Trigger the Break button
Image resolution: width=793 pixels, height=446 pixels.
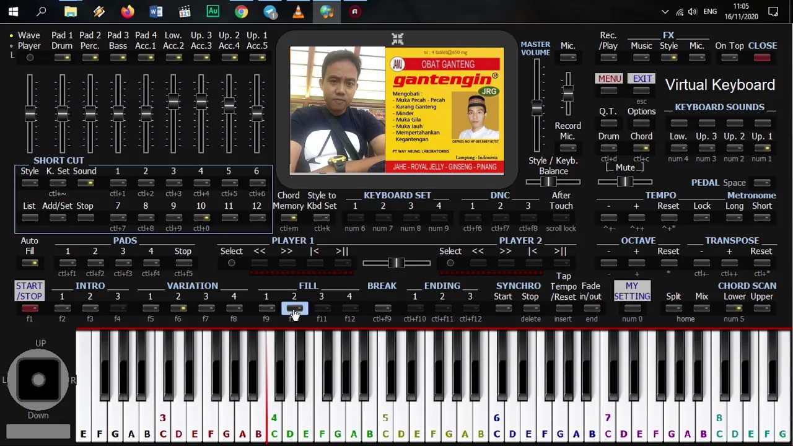pos(382,308)
